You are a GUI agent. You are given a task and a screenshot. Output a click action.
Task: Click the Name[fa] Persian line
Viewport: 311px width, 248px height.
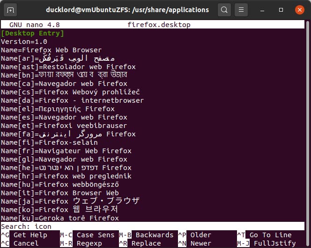pos(68,134)
